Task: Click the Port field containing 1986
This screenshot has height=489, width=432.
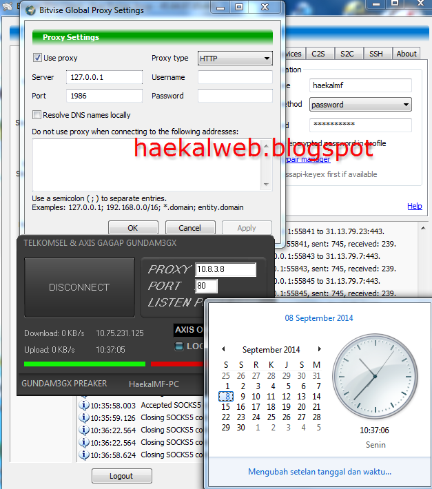Action: [x=104, y=96]
